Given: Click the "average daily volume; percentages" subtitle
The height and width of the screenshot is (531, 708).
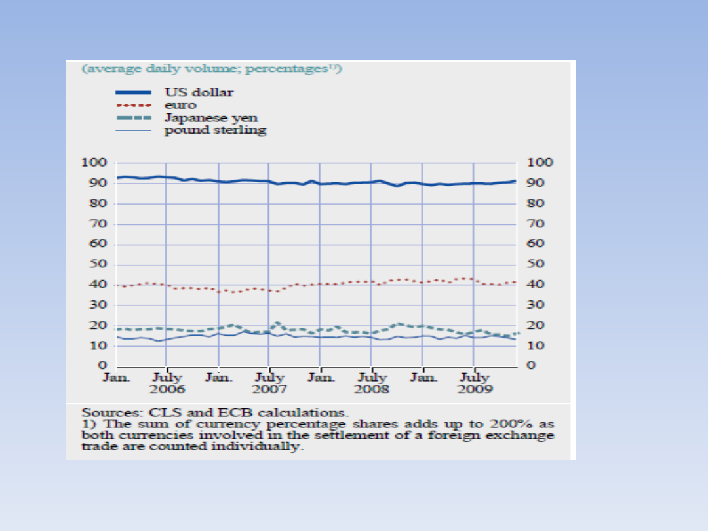Looking at the screenshot, I should tap(211, 68).
